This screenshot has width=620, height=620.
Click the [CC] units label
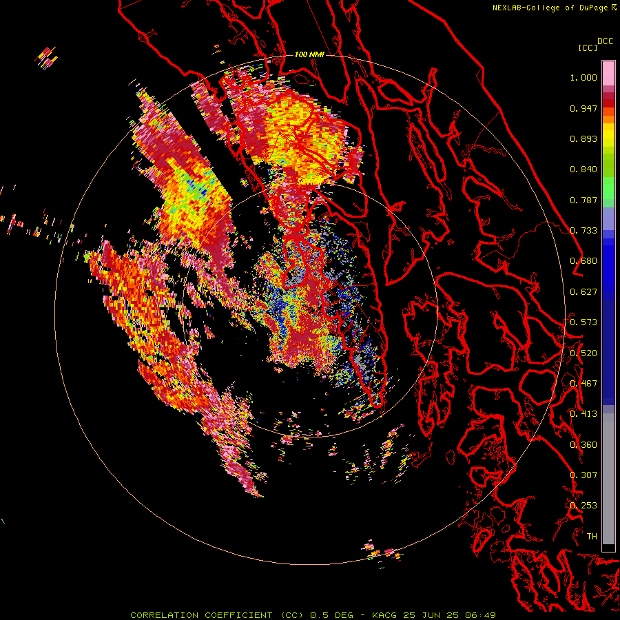tap(588, 48)
